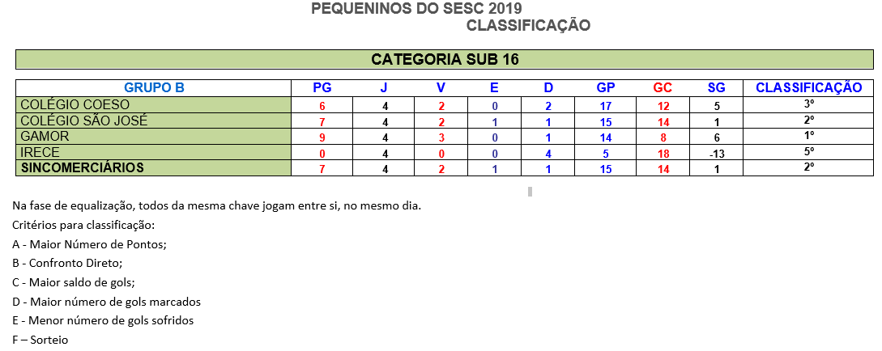Click the GAMOR team name cell
The image size is (882, 351).
coord(154,136)
